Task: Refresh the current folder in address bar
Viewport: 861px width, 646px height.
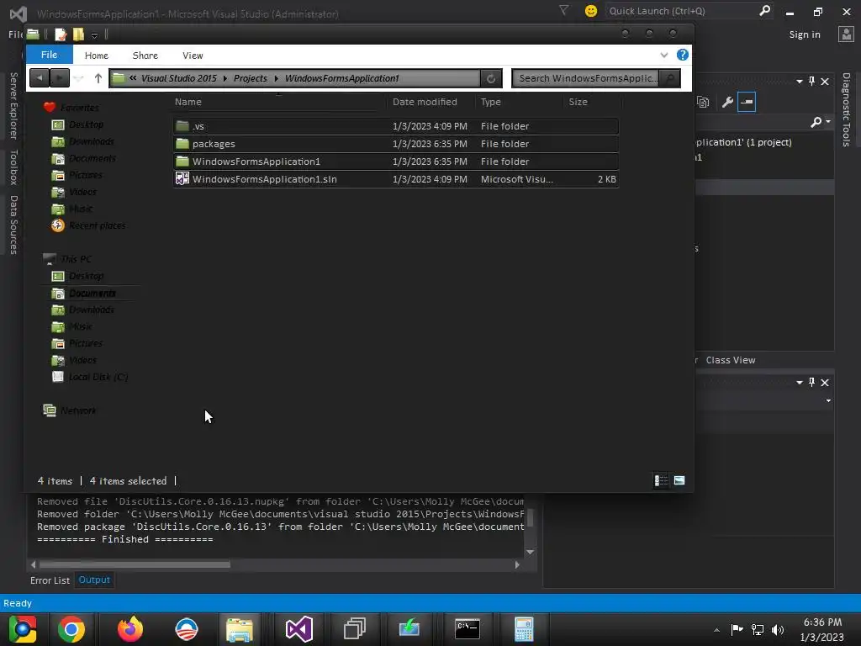Action: click(491, 78)
